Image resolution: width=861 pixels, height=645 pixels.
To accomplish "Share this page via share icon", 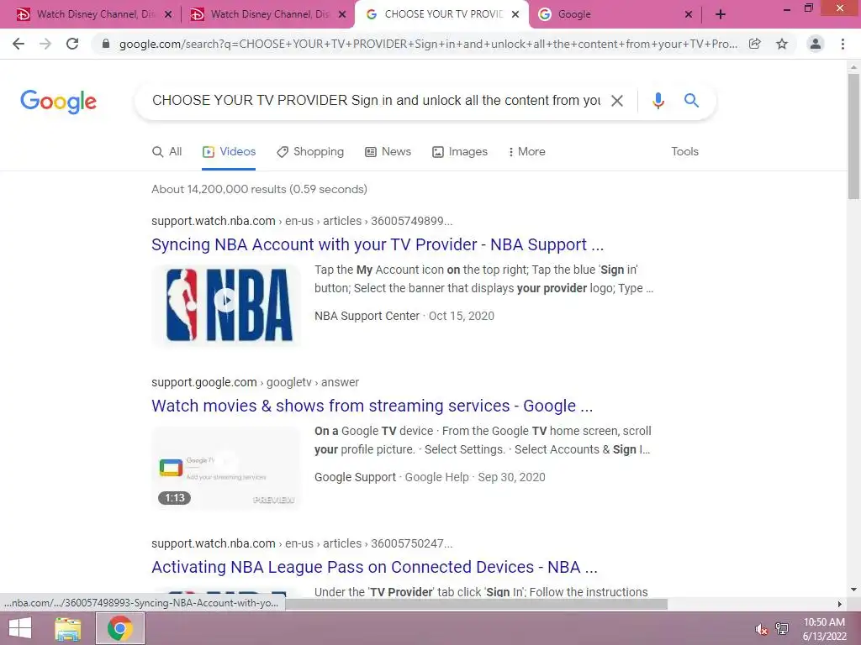I will (x=755, y=44).
